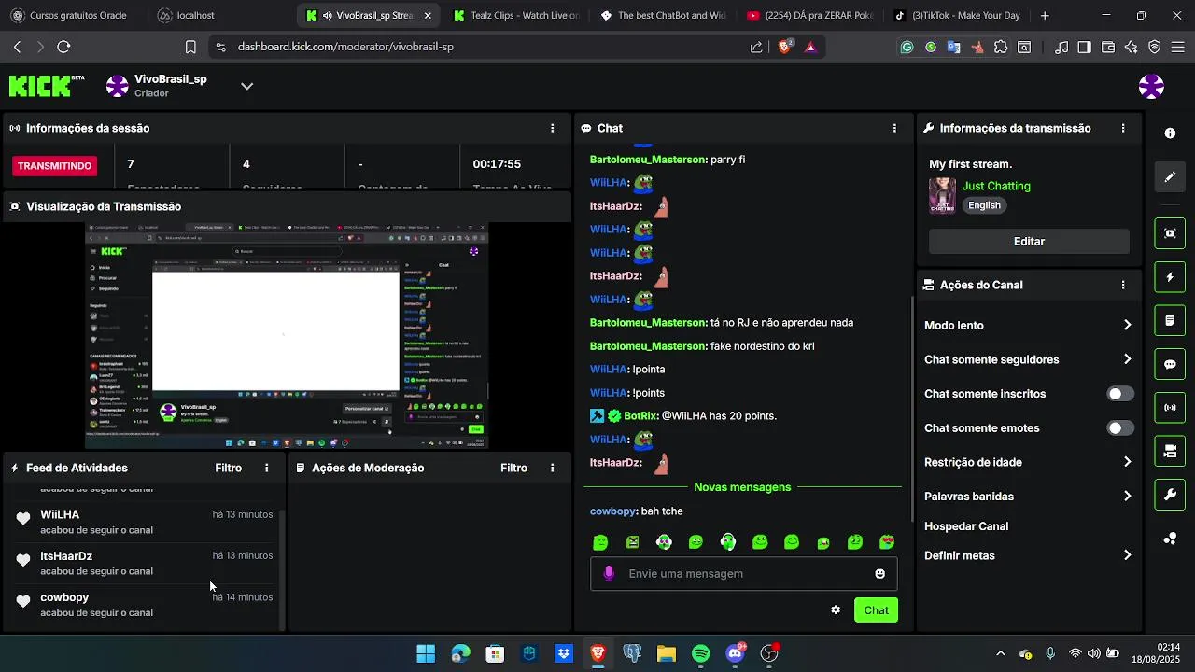The width and height of the screenshot is (1195, 672).
Task: Open Brave Shields lion icon in address bar
Action: point(785,47)
